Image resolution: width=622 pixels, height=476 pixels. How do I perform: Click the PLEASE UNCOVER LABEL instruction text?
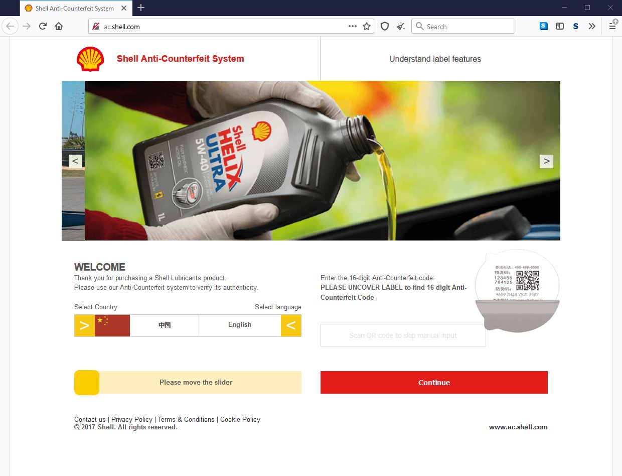(394, 292)
